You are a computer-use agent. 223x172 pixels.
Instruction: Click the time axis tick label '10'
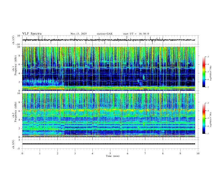(198, 153)
